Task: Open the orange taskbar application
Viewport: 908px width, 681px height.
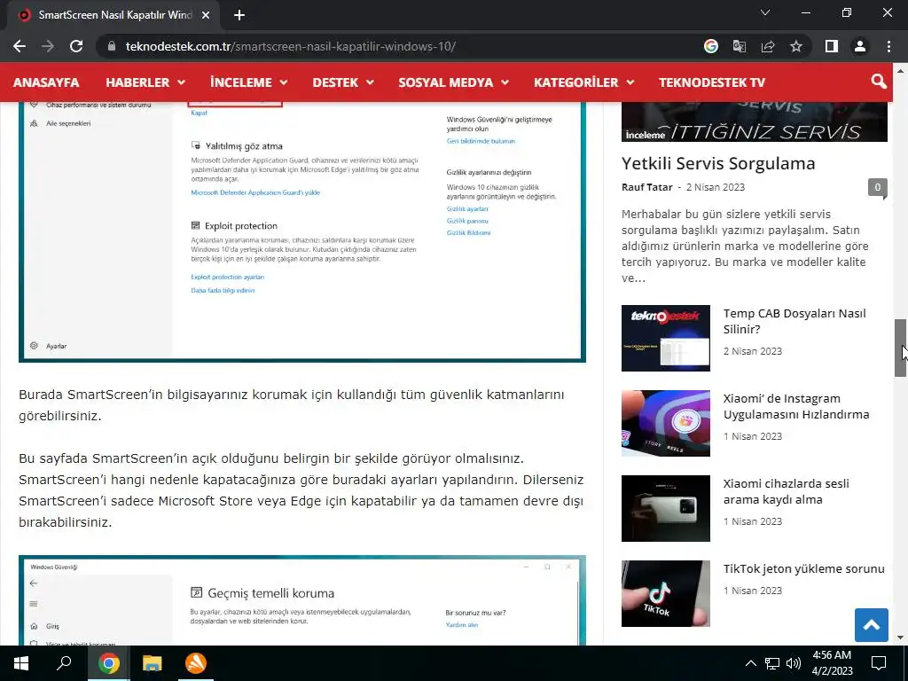Action: click(196, 663)
